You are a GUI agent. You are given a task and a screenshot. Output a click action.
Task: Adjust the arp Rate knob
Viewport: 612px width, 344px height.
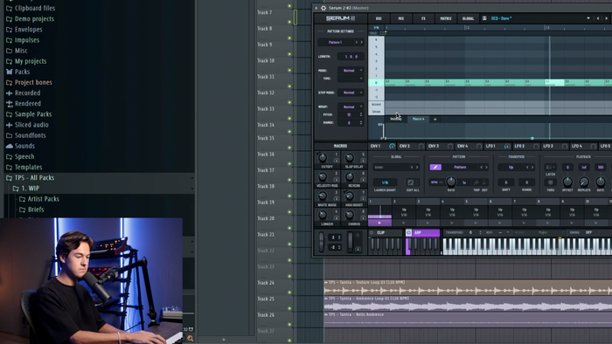pyautogui.click(x=451, y=182)
